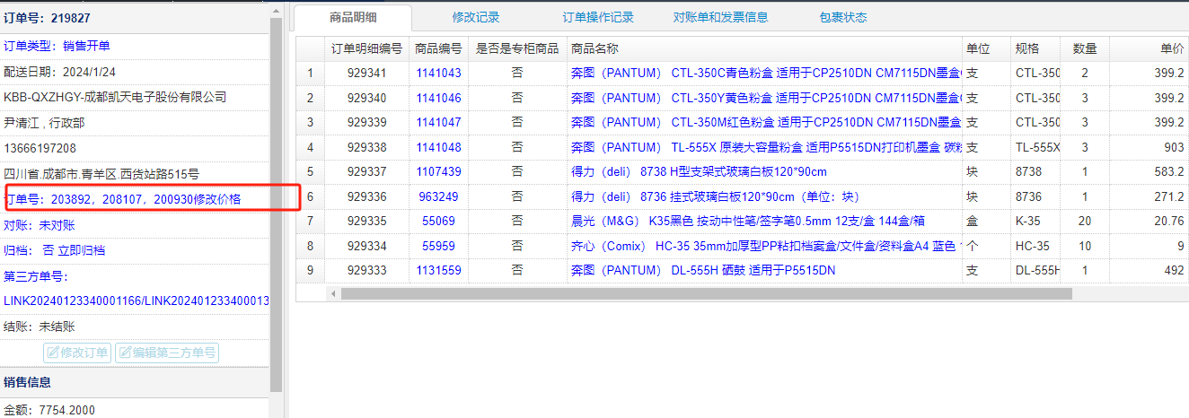Click the 单位 column header

click(x=986, y=48)
